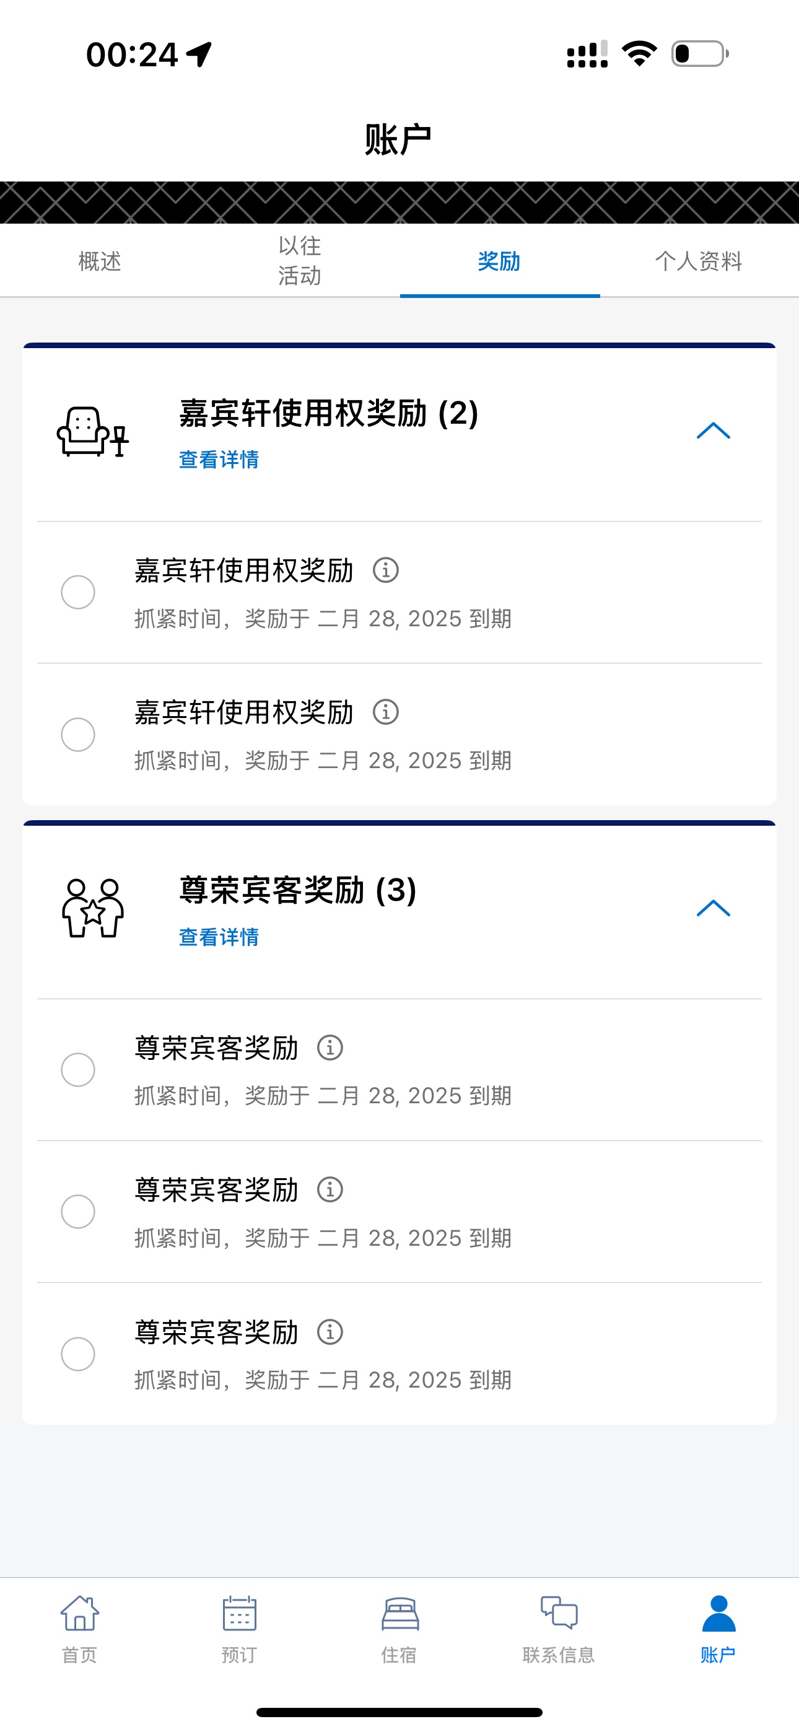Open the 个人资料 tab
This screenshot has width=799, height=1732.
[699, 261]
